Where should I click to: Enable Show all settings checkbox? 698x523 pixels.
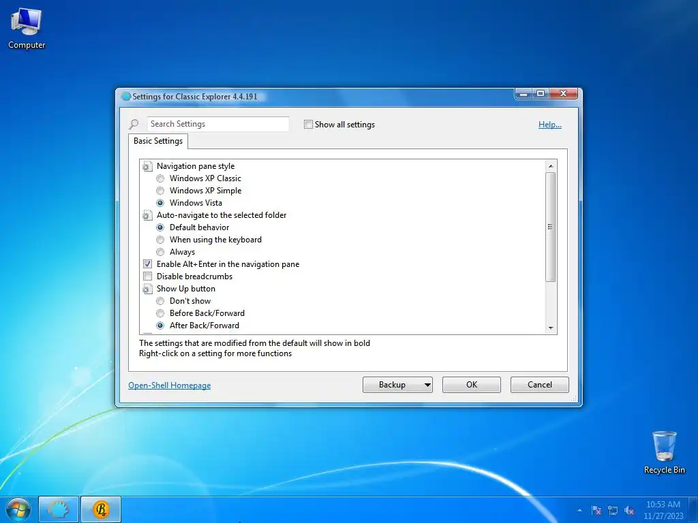click(308, 125)
